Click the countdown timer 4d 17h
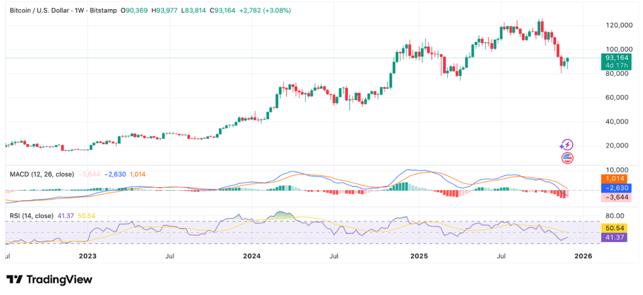The image size is (643, 295). click(x=616, y=65)
